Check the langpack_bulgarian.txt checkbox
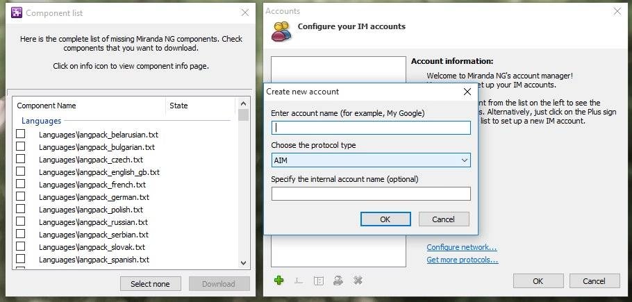 (x=21, y=146)
